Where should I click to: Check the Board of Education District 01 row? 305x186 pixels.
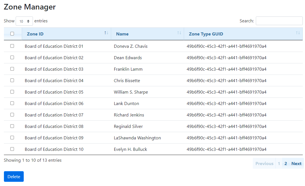pyautogui.click(x=12, y=46)
